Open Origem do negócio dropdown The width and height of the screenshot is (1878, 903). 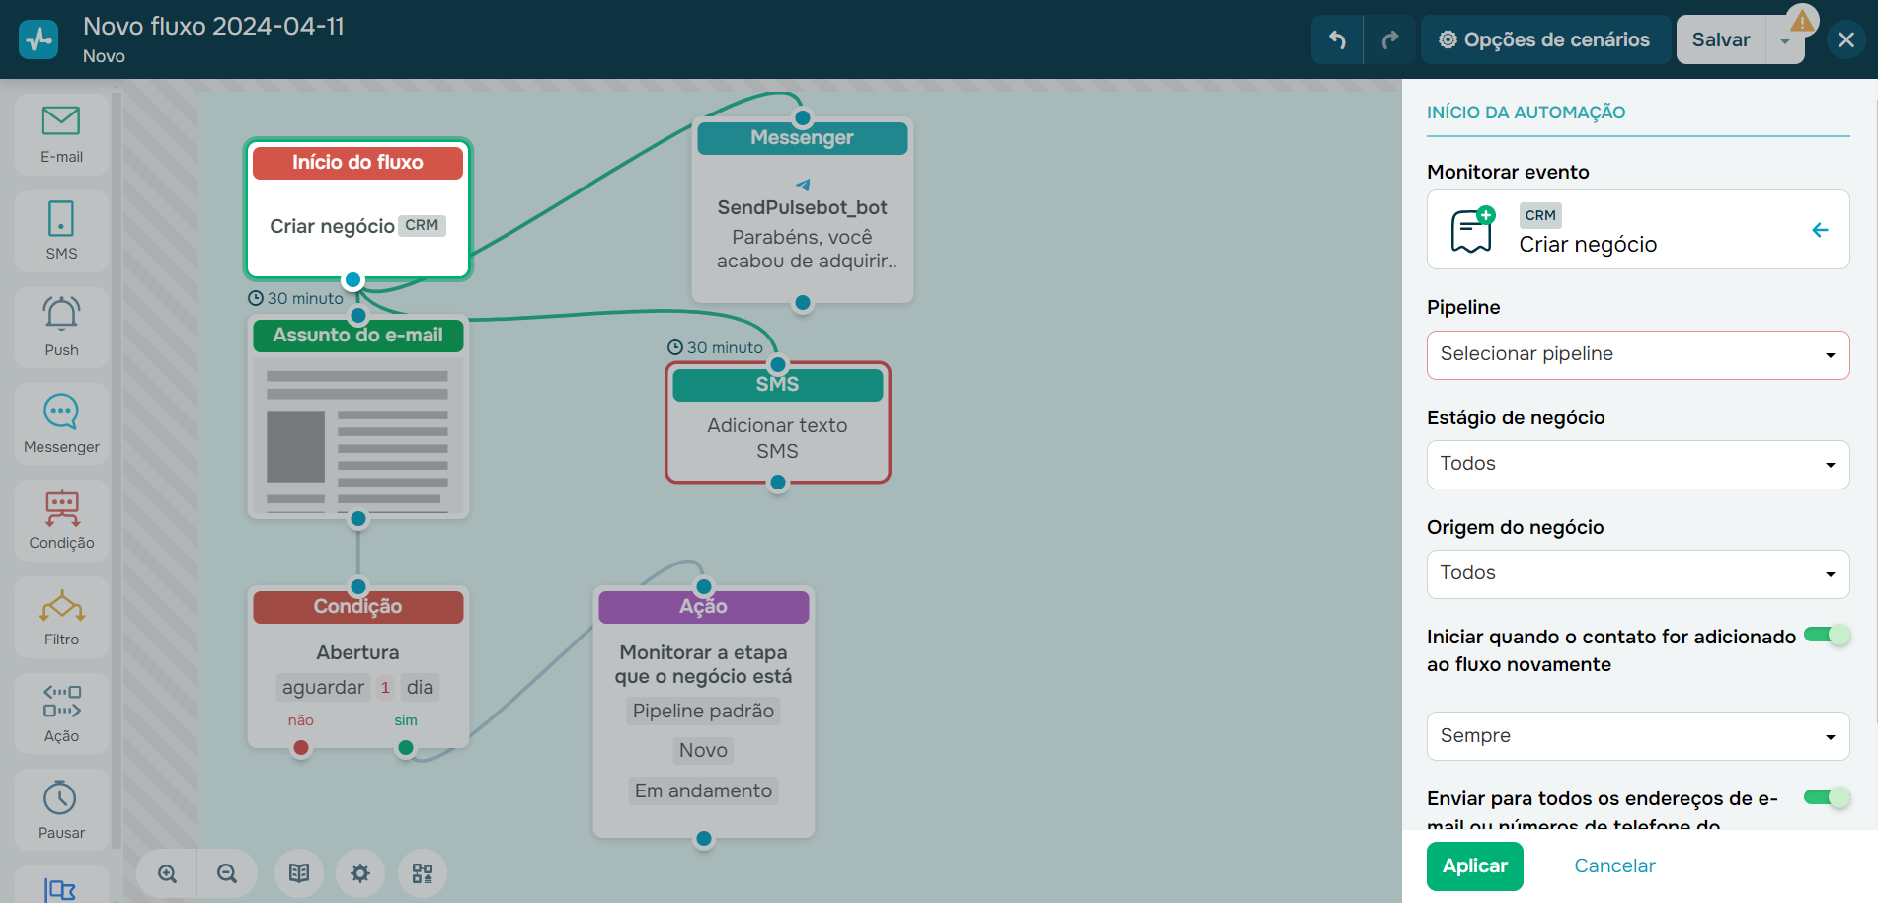pos(1638,574)
